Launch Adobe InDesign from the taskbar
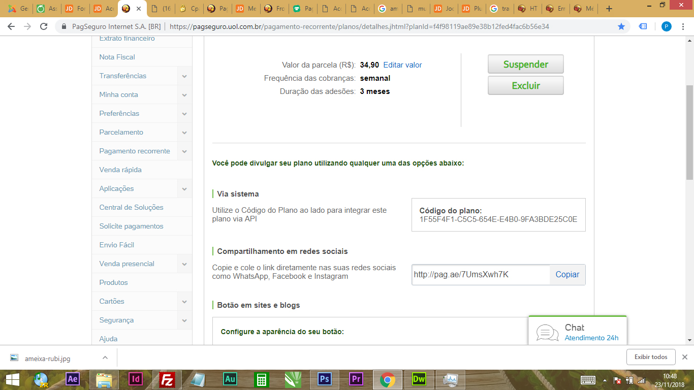This screenshot has height=390, width=694. pos(136,379)
